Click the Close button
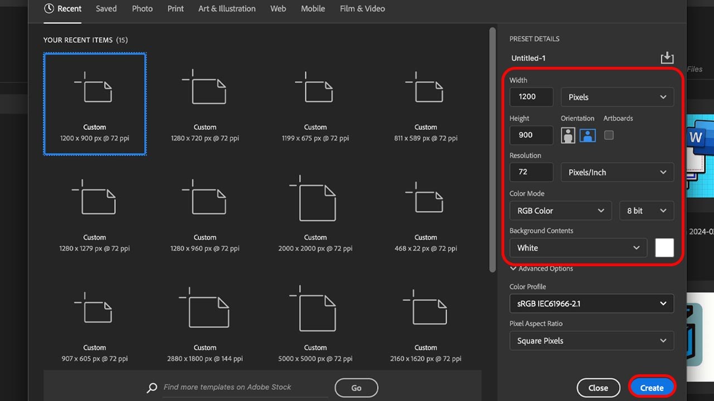This screenshot has height=401, width=714. [599, 388]
